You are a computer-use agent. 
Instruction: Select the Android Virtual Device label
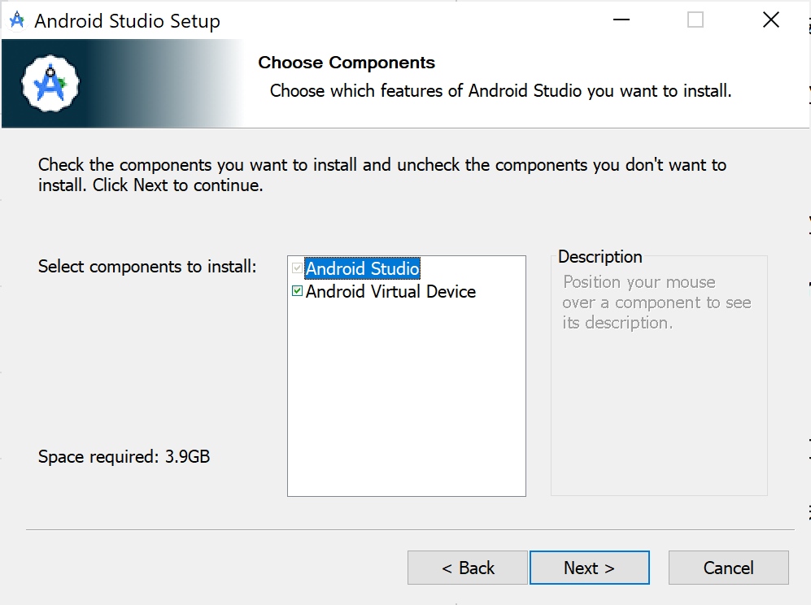tap(390, 291)
